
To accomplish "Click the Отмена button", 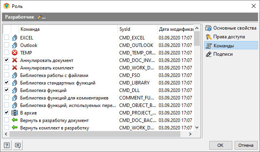I will pos(246,145).
